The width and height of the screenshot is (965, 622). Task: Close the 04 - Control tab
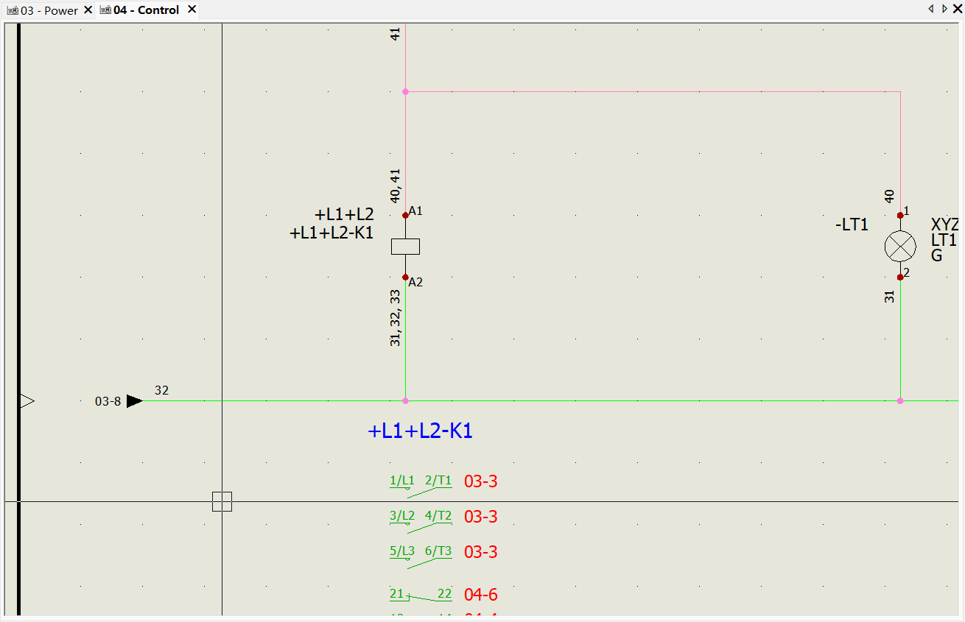(192, 10)
